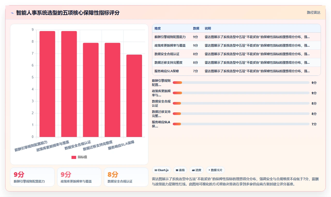Click the description paragraph starting 雷达图展示了

[236, 182]
